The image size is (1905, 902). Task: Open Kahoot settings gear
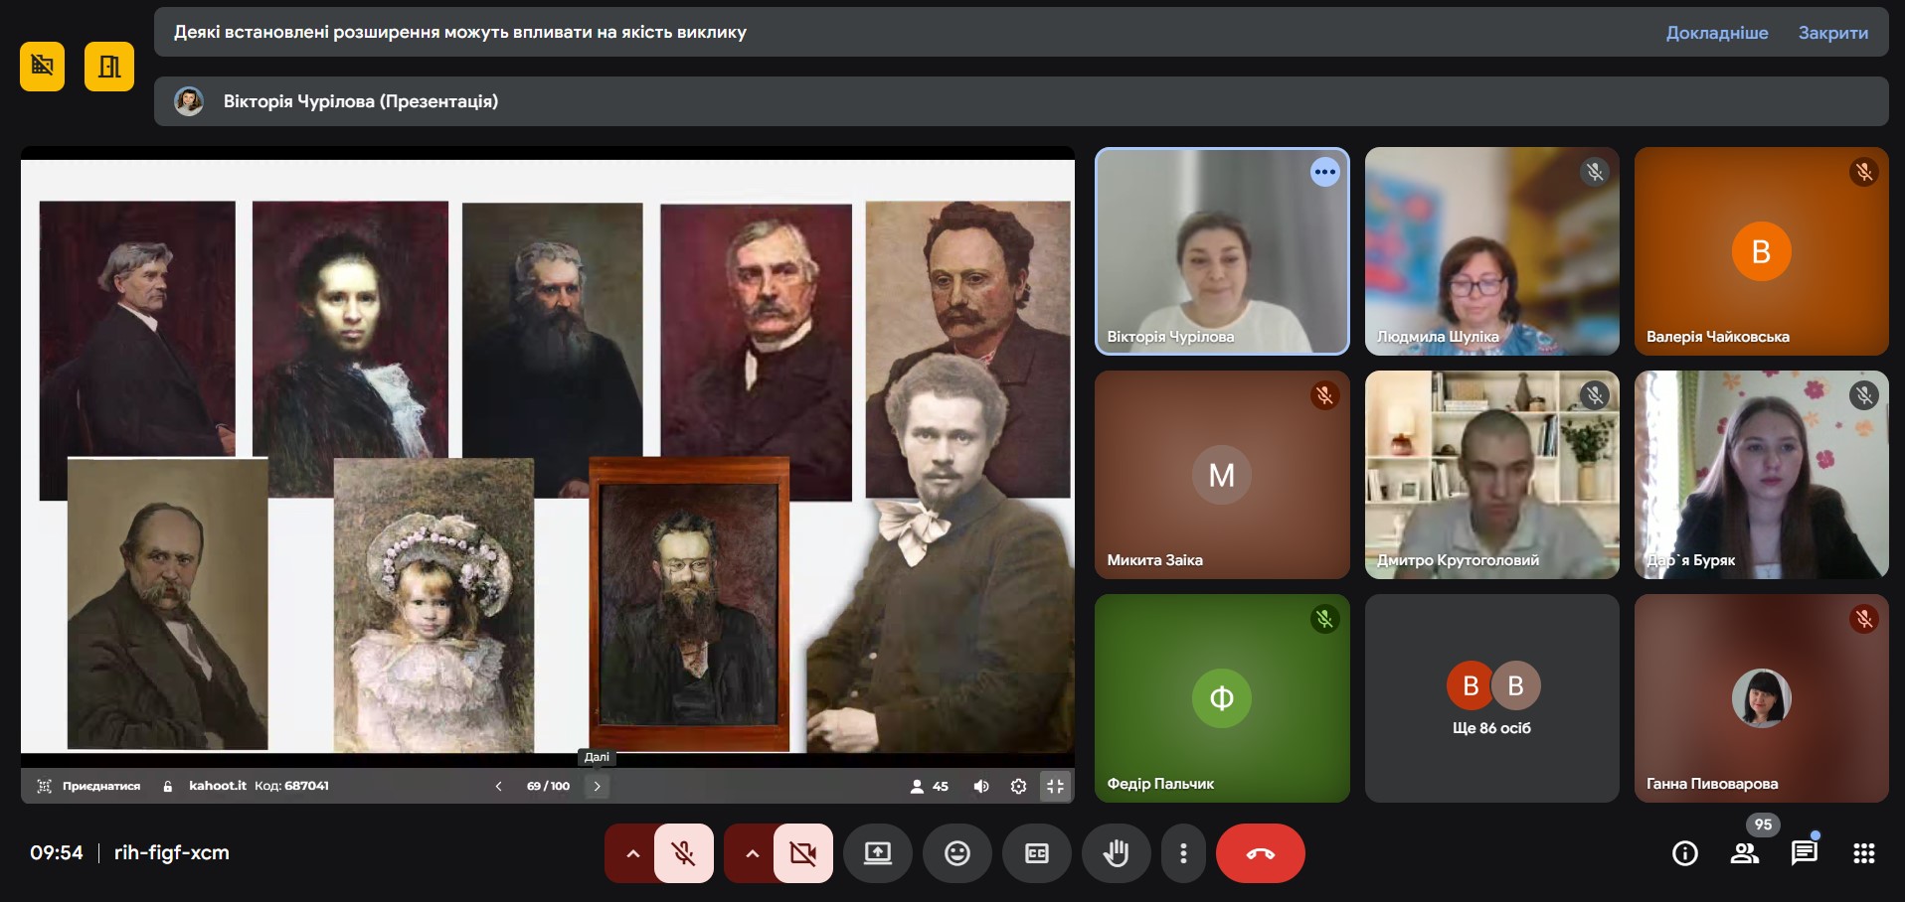tap(1018, 786)
